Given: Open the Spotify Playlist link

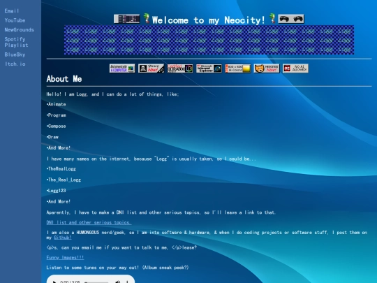Looking at the screenshot, I should [16, 42].
